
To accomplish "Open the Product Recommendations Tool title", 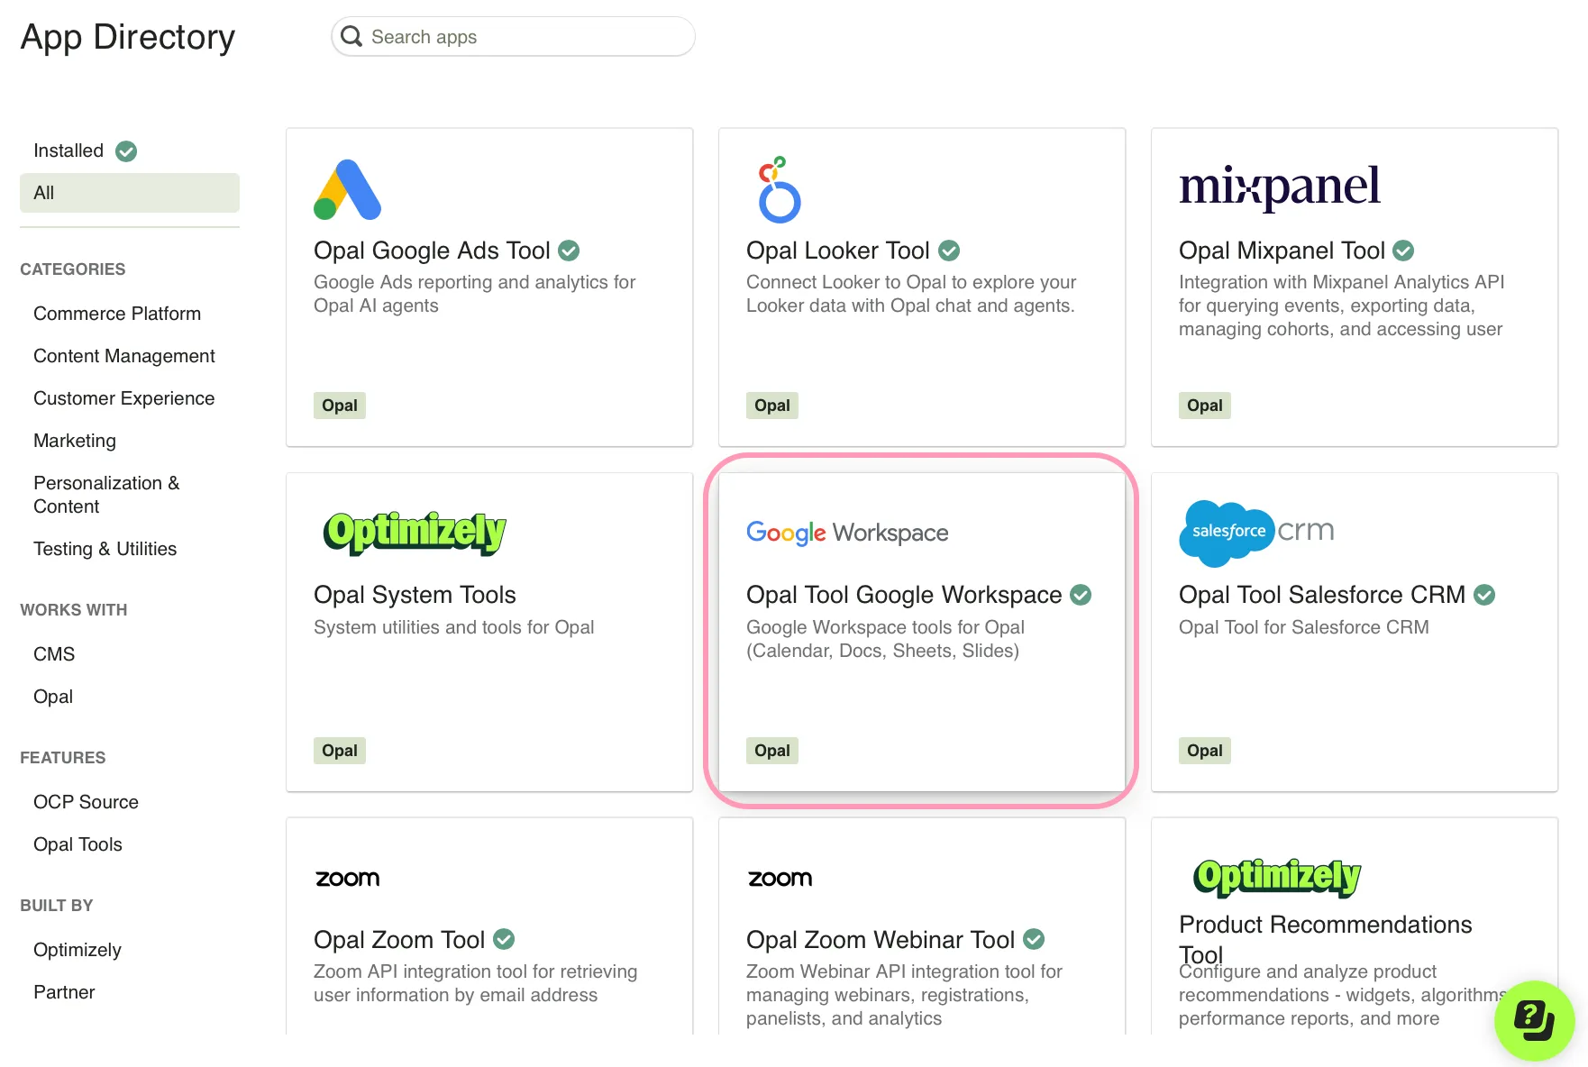I will pos(1325,939).
